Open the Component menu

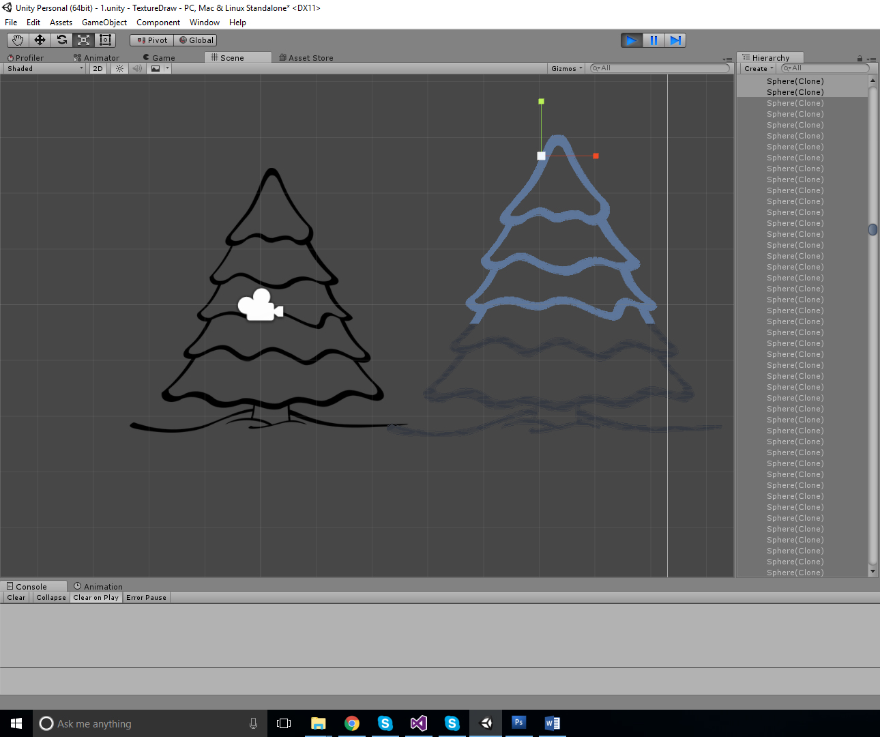pos(158,23)
